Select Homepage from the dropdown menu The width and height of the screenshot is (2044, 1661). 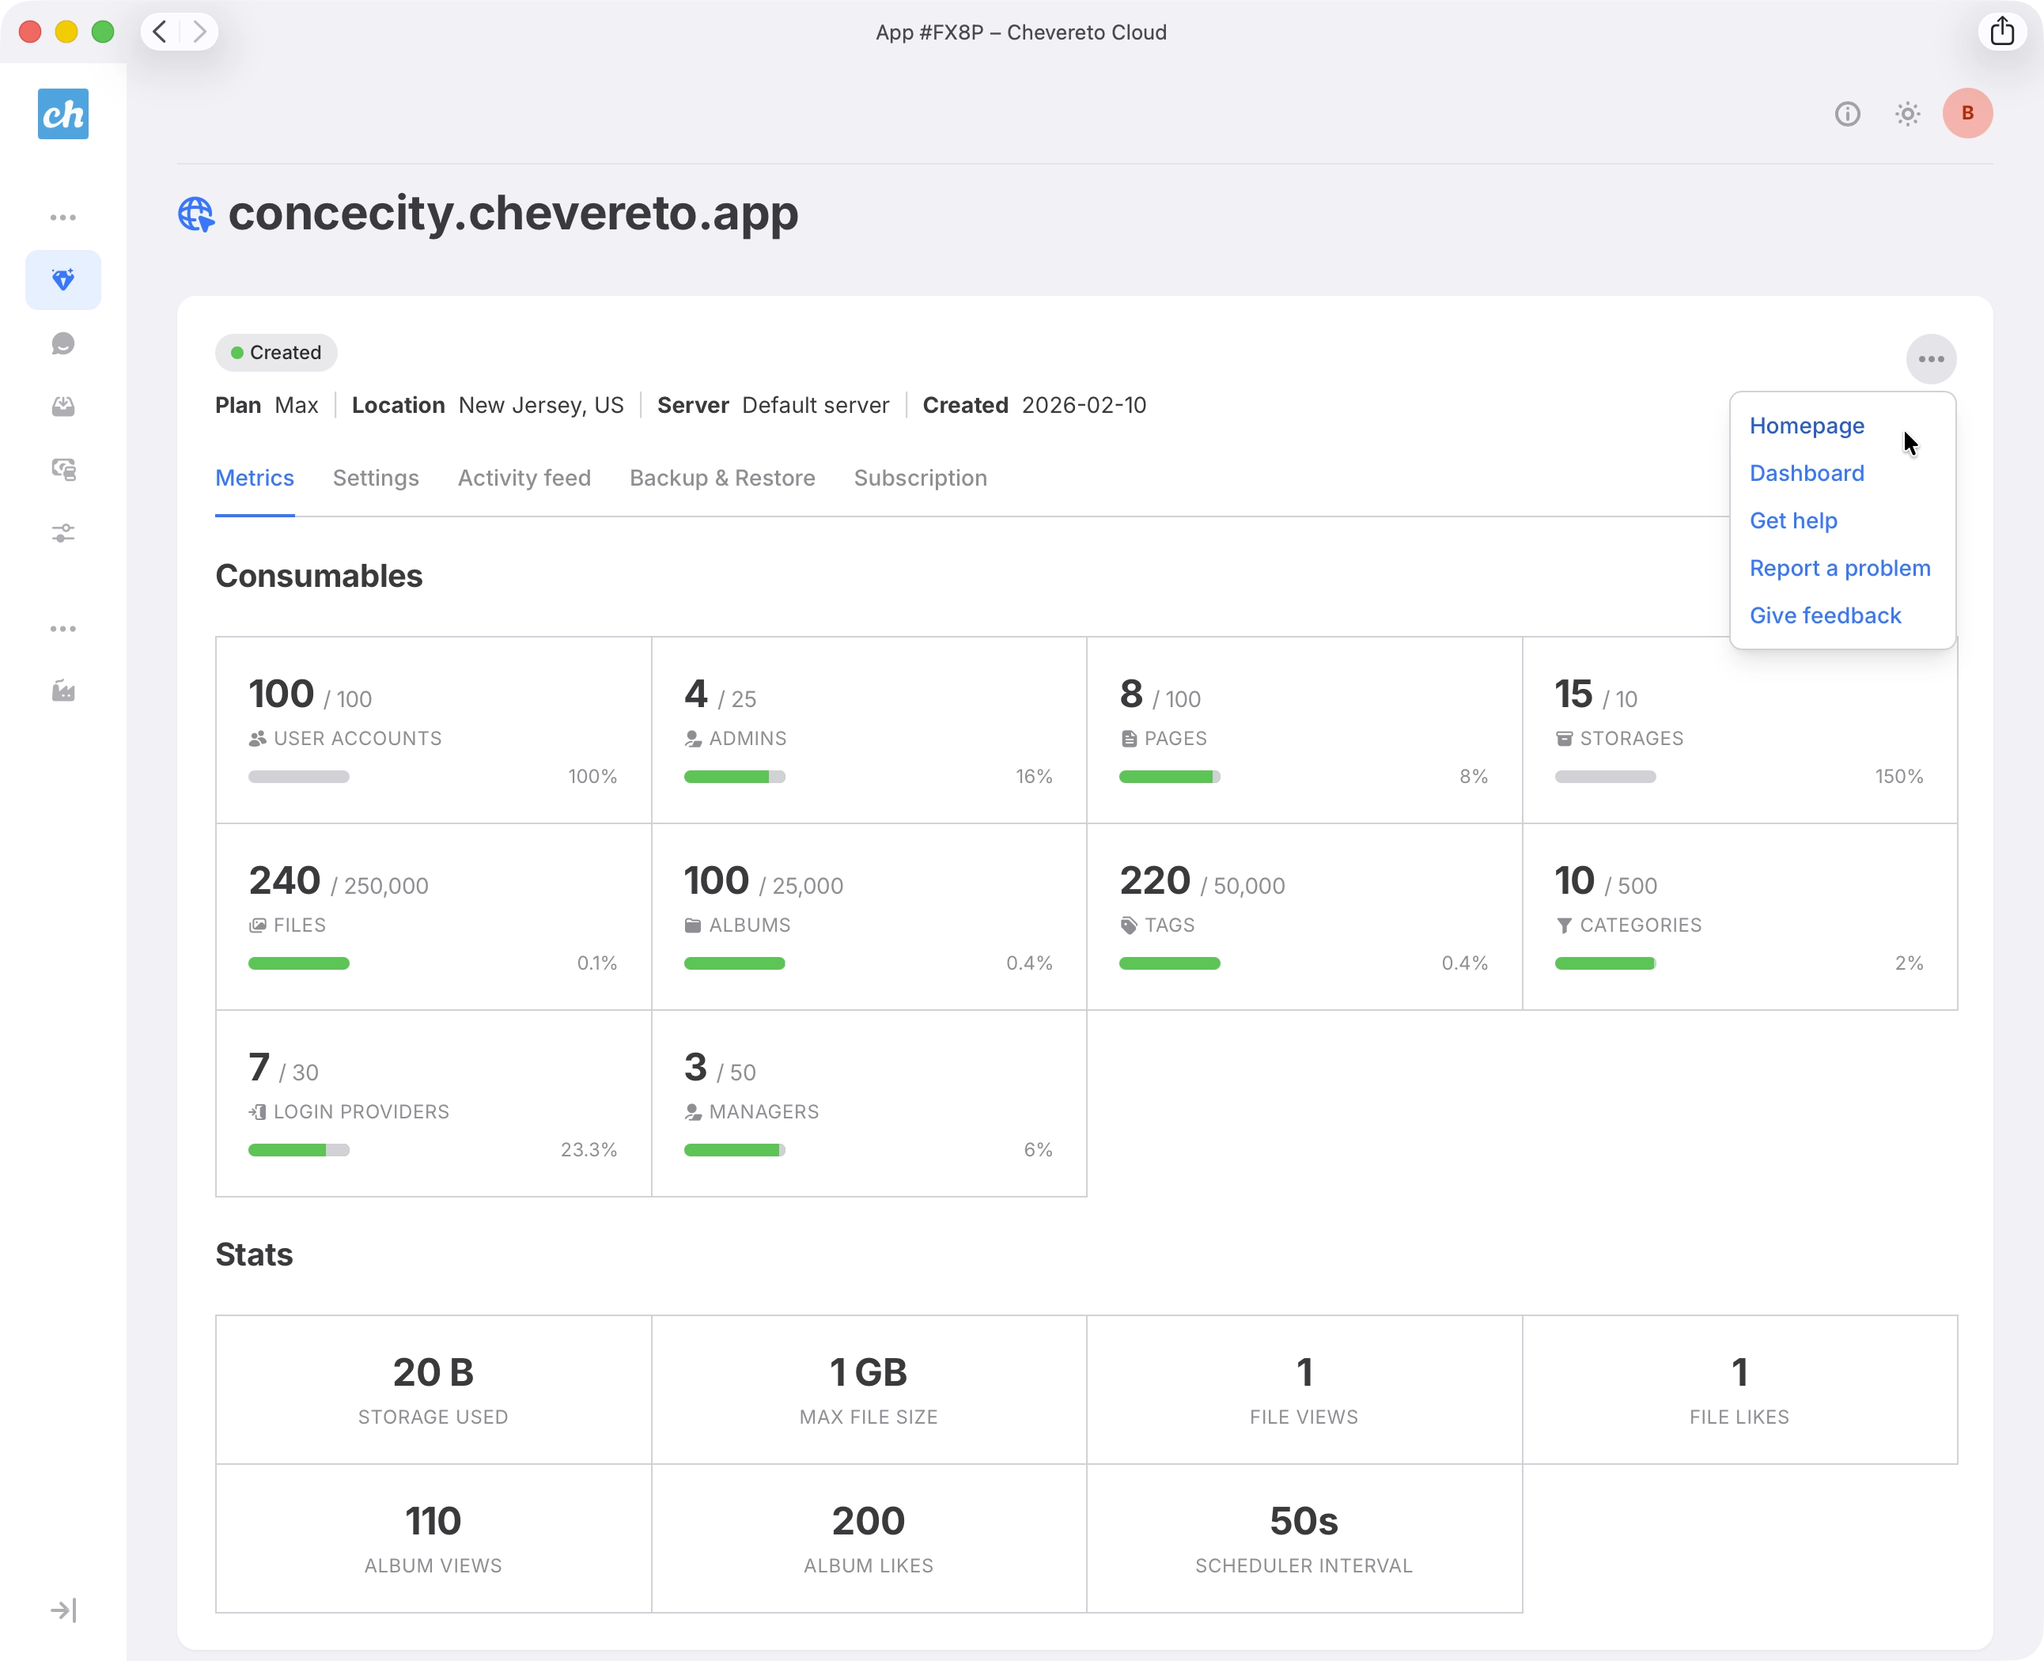click(x=1807, y=426)
